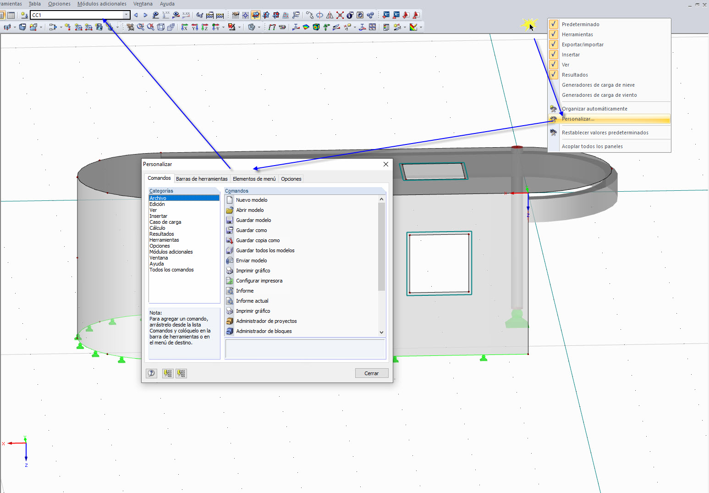709x493 pixels.
Task: Open the CC1 load case dropdown
Action: tap(126, 15)
